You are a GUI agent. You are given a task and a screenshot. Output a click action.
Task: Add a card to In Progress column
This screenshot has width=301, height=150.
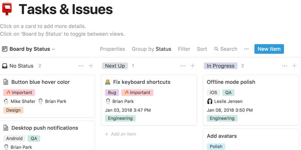pyautogui.click(x=294, y=66)
